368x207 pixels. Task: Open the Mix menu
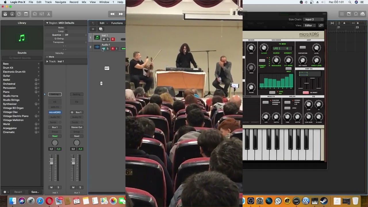pos(84,2)
